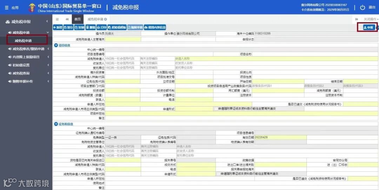Image resolution: width=379 pixels, height=190 pixels.
Task: Expand the 减免税修改/撤销申请 sidebar group
Action: coord(26,49)
